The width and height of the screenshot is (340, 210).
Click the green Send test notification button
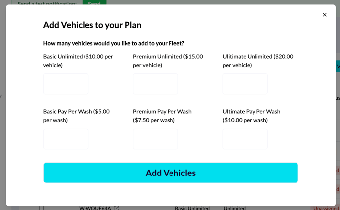point(94,2)
